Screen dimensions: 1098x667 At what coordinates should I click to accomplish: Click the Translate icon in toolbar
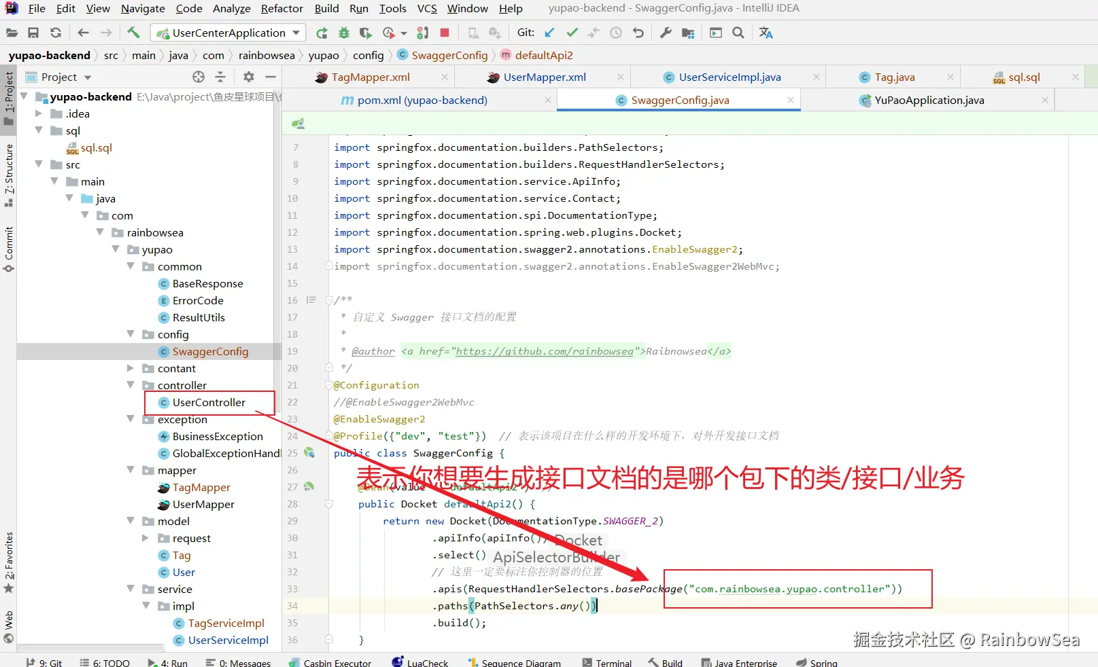click(x=766, y=33)
